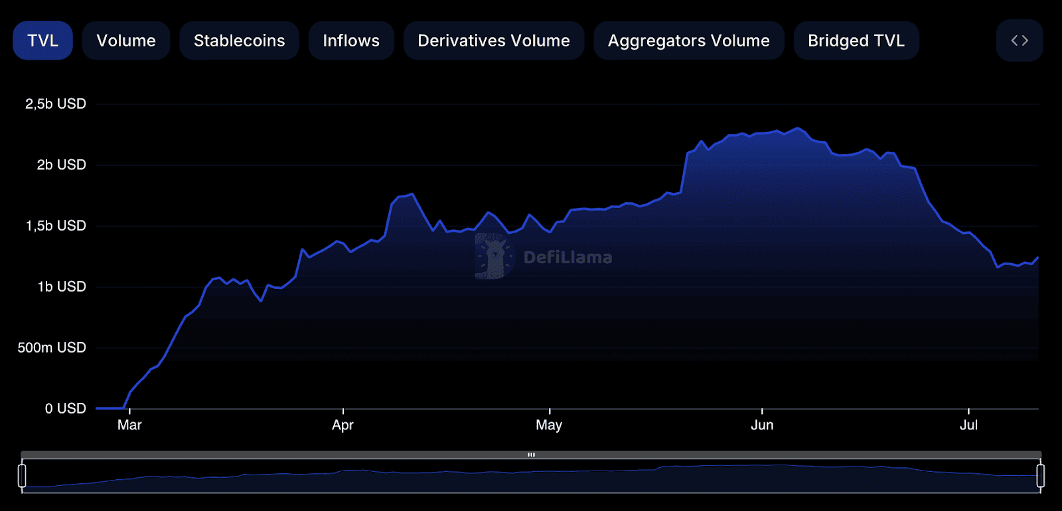This screenshot has width=1062, height=511.
Task: Click inside the mini overview range chart
Action: [531, 477]
